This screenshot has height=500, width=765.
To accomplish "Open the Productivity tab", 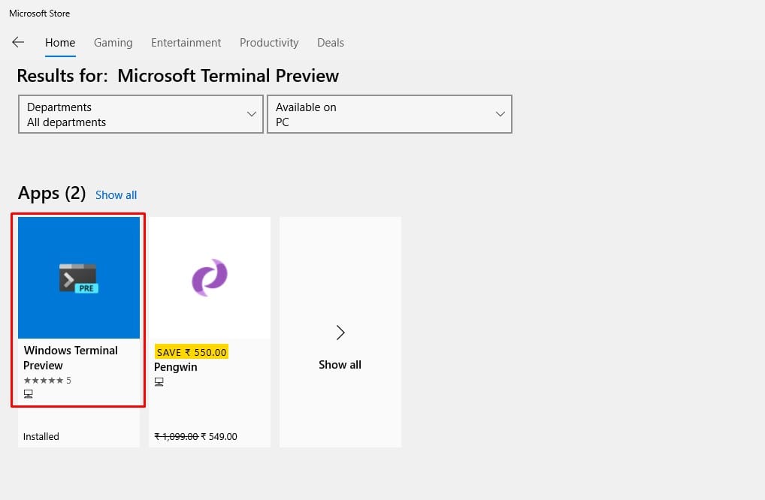I will 269,43.
